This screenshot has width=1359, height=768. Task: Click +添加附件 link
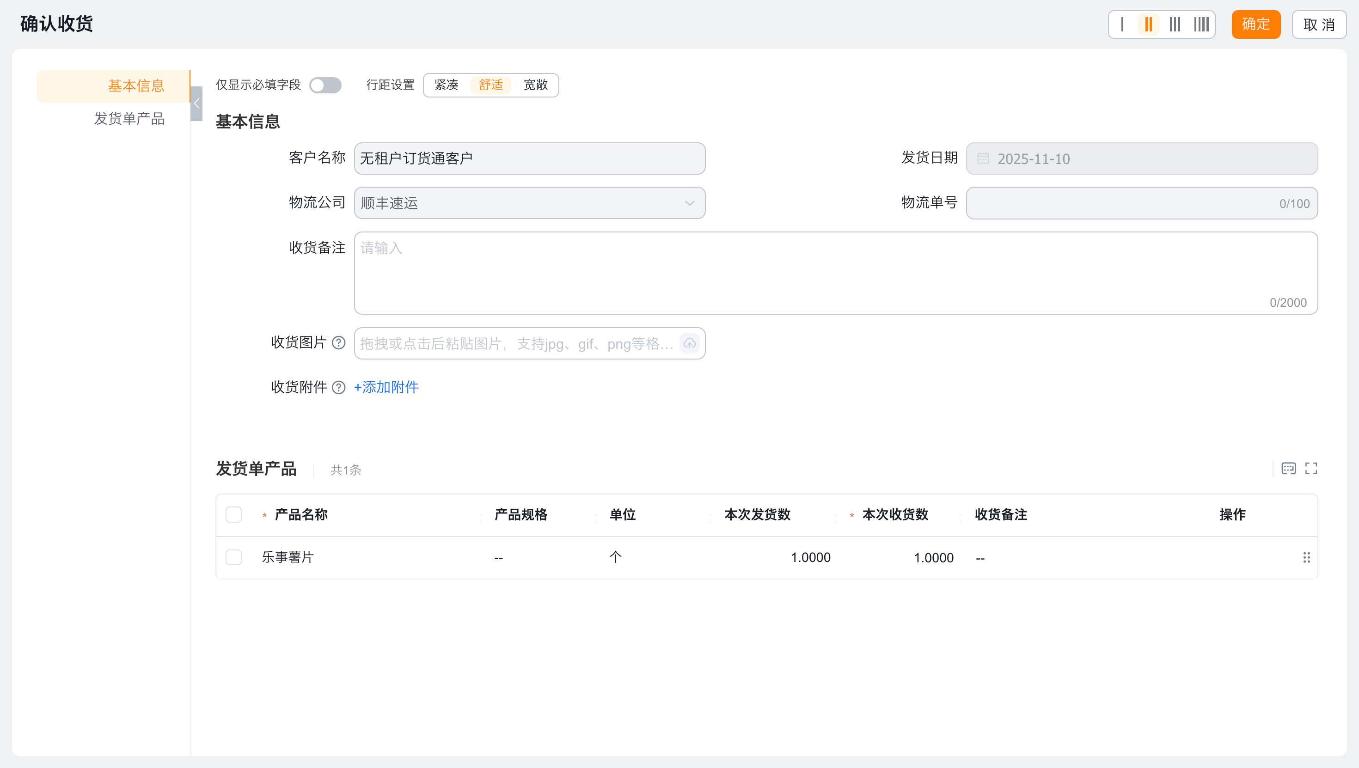tap(386, 388)
